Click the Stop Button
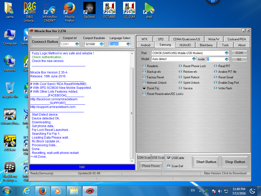The height and width of the screenshot is (196, 261). click(x=234, y=162)
